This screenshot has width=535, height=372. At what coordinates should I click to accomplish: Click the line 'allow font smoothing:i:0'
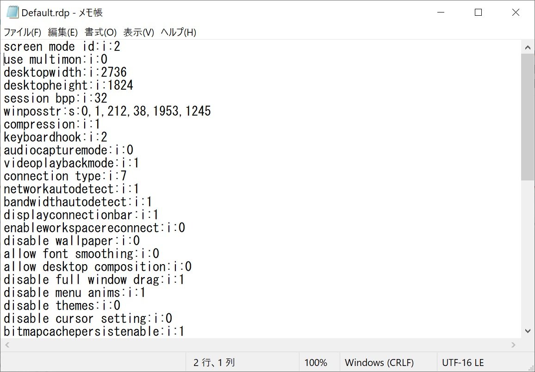point(81,254)
